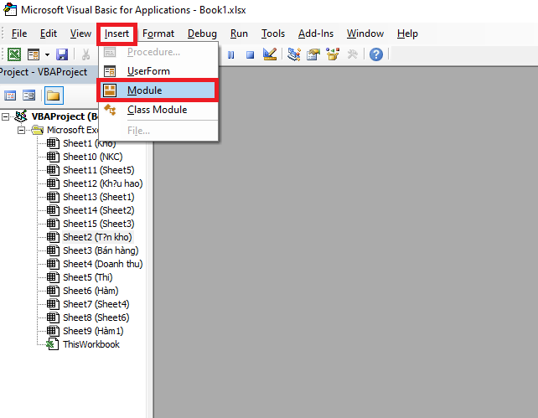Open the Tools menu
The height and width of the screenshot is (418, 538).
coord(273,34)
